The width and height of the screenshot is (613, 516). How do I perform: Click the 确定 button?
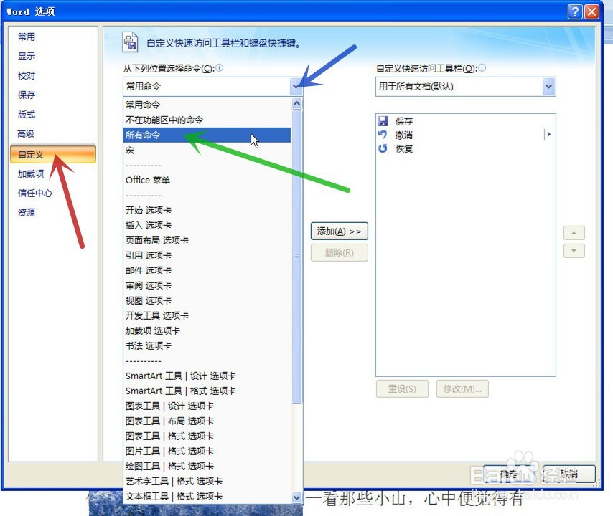(x=509, y=474)
